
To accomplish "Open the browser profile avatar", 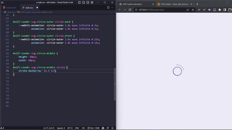I will point(230,10).
